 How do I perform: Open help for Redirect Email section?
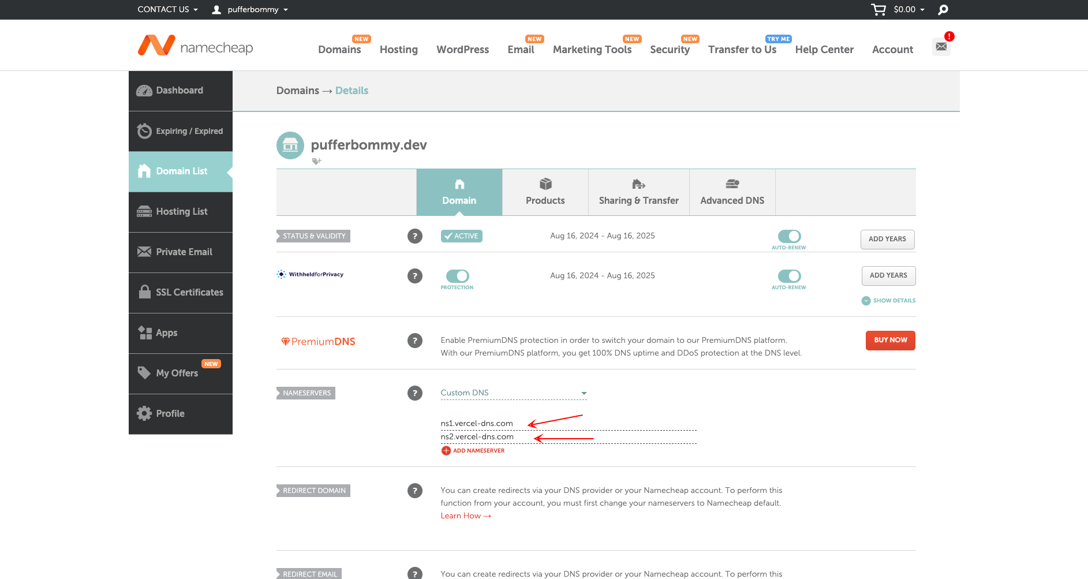415,573
